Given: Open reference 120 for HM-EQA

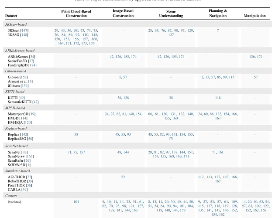Looking at the screenshot, I should point(27,123).
